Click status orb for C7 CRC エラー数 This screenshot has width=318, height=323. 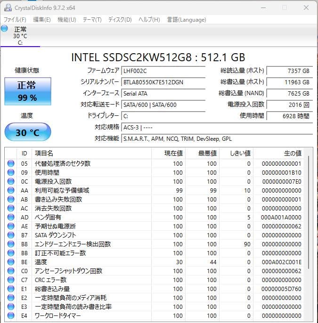tap(11, 280)
